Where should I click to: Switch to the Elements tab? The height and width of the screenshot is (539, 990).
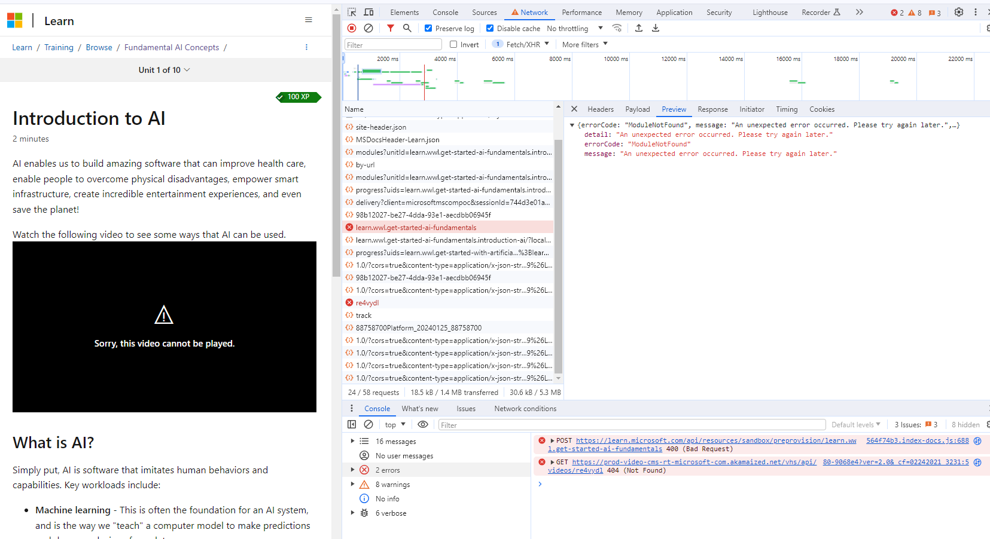point(404,13)
